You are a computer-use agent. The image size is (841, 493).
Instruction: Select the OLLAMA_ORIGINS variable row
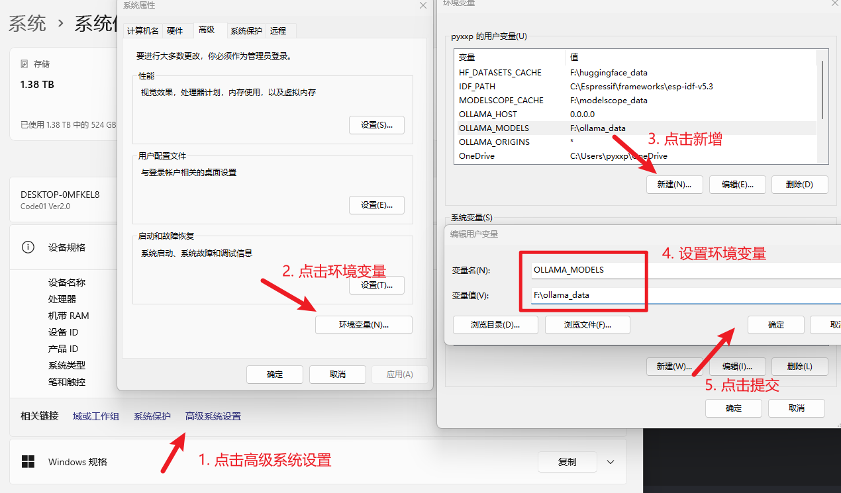click(636, 142)
